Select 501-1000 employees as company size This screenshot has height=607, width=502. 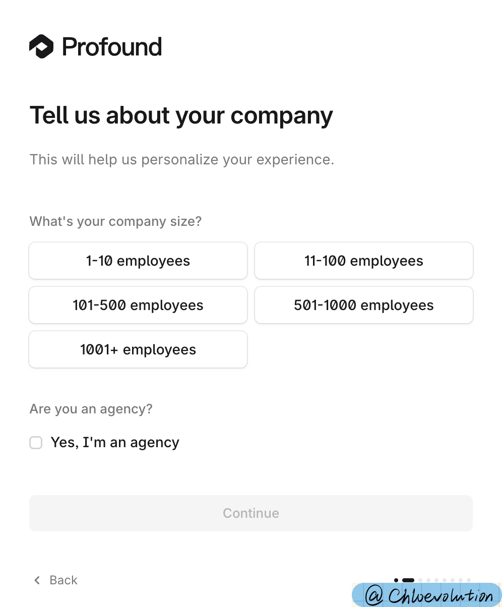pyautogui.click(x=363, y=305)
